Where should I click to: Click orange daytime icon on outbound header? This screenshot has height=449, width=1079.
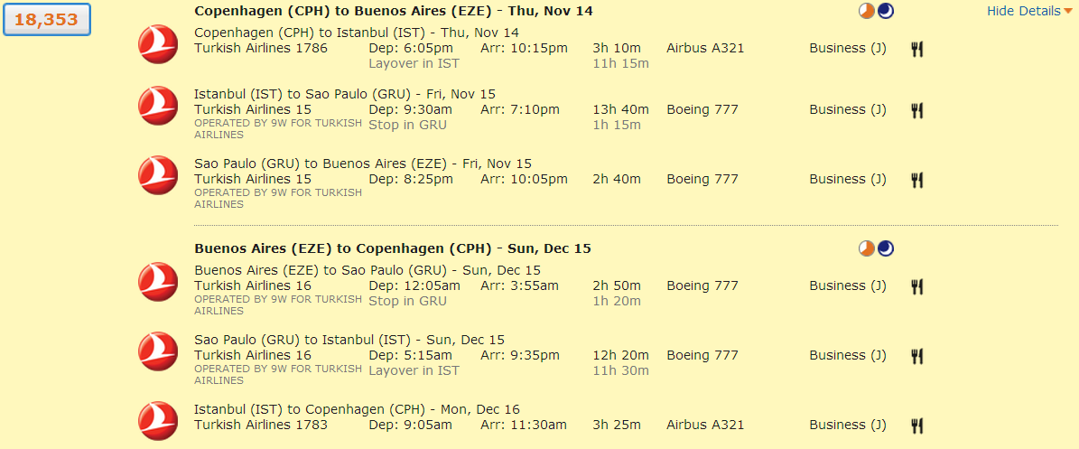pyautogui.click(x=867, y=11)
